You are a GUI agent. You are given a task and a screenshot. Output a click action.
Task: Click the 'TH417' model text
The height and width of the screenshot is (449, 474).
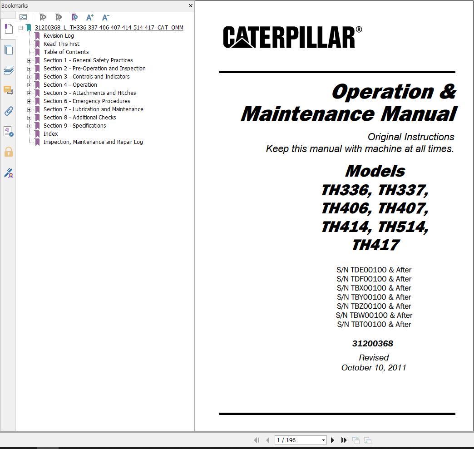[376, 245]
